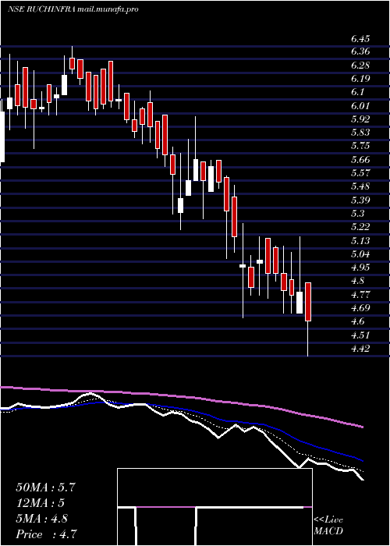
Task: Click the 50MA : 5.7 readout
Action: click(45, 487)
